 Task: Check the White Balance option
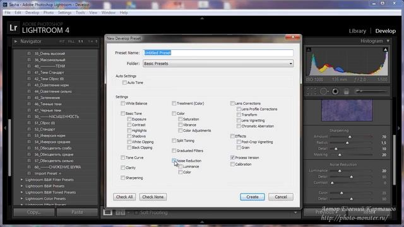[122, 103]
